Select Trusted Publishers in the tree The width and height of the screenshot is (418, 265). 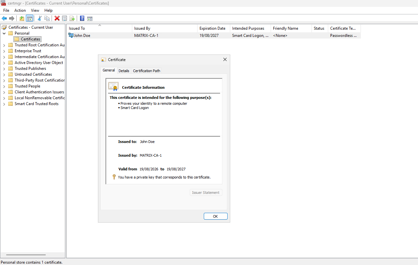pyautogui.click(x=30, y=69)
